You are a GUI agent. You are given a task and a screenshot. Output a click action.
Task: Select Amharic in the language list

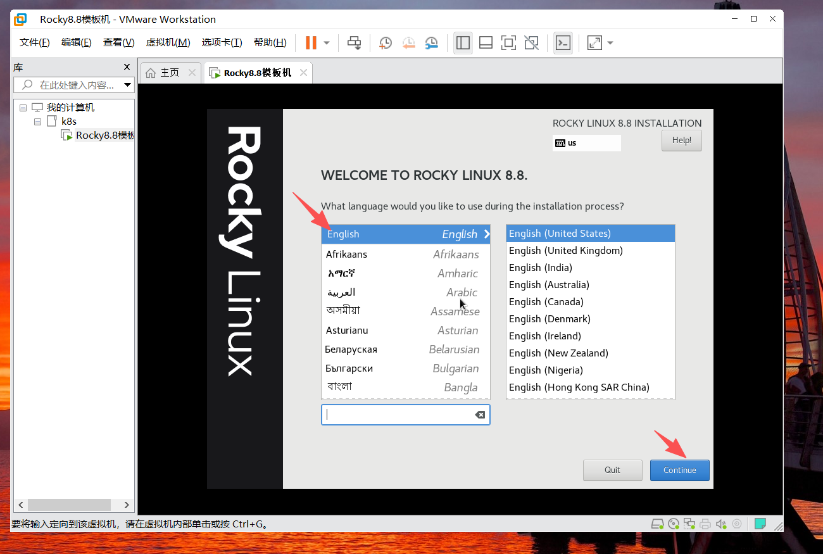pos(406,274)
